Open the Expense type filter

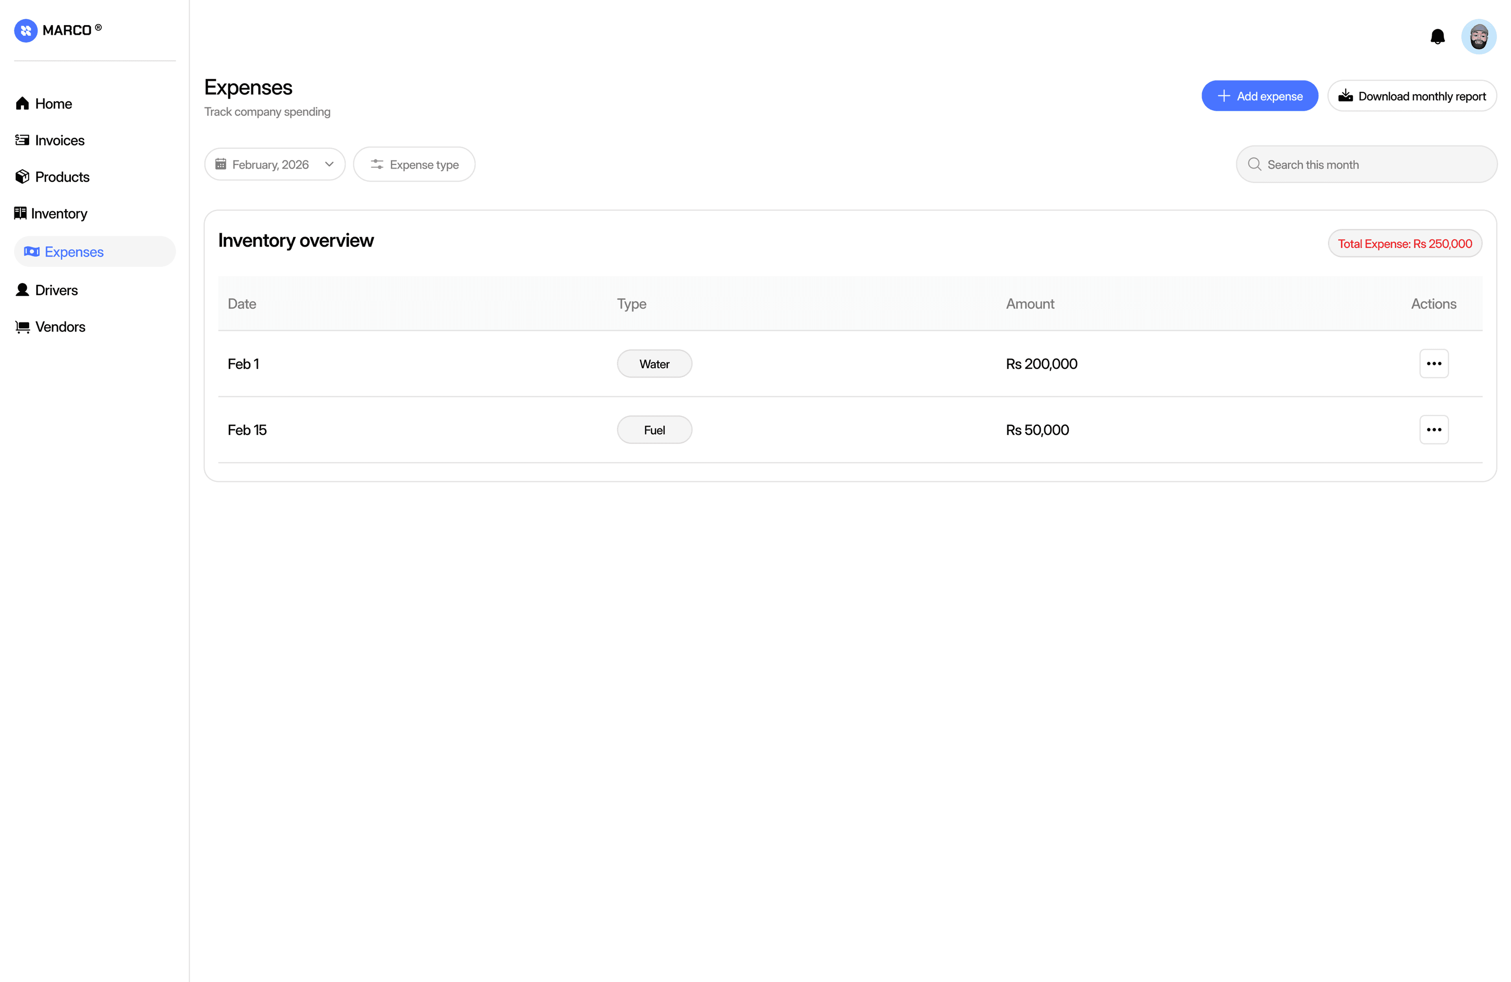point(414,164)
